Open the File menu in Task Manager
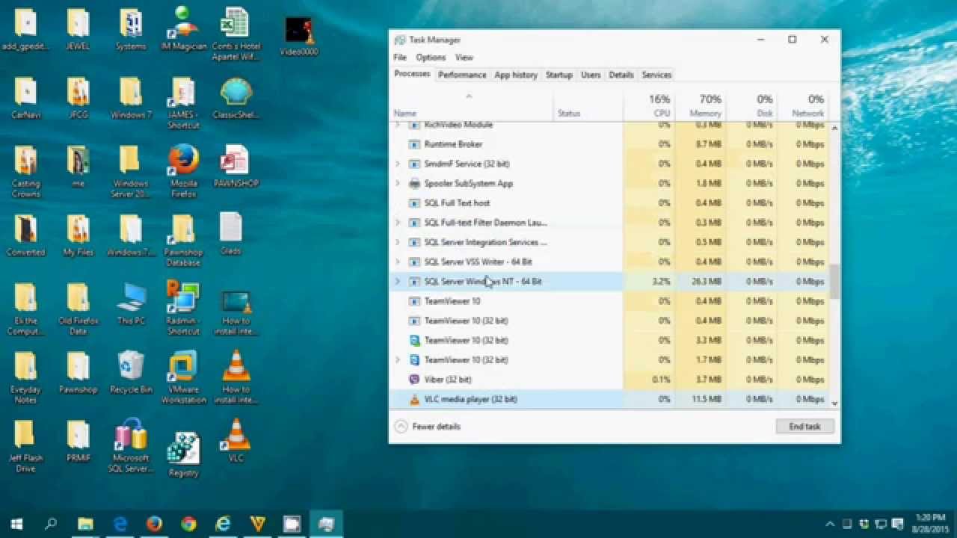Viewport: 957px width, 538px height. 400,58
